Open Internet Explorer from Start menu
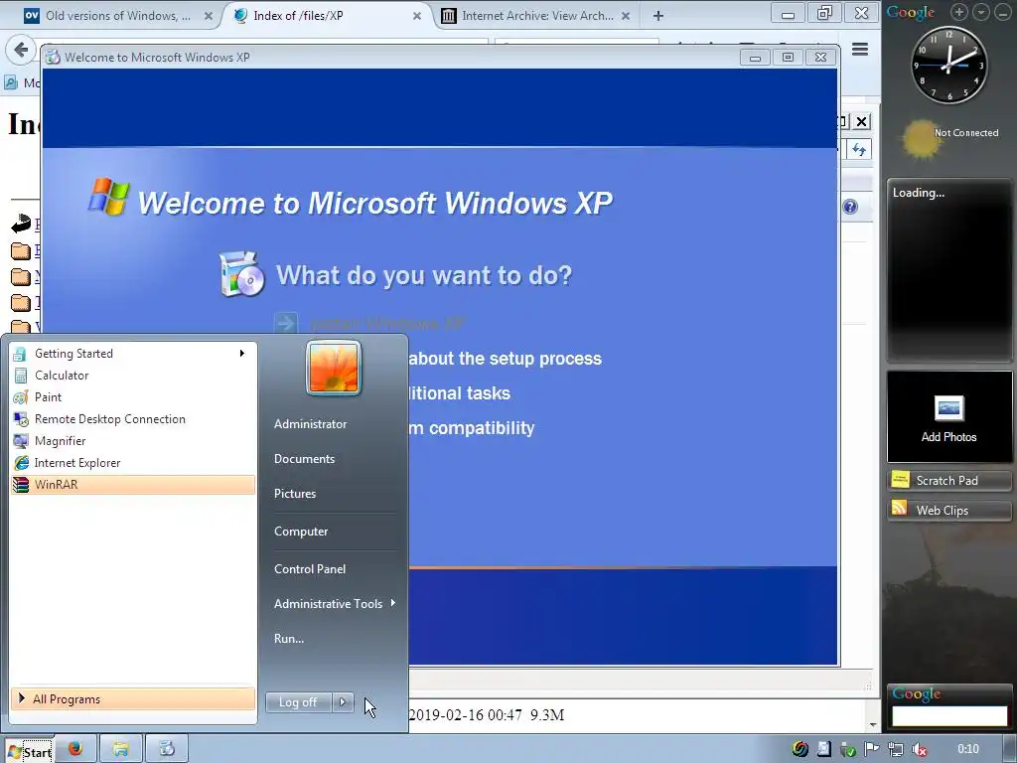The width and height of the screenshot is (1017, 763). coord(132,463)
